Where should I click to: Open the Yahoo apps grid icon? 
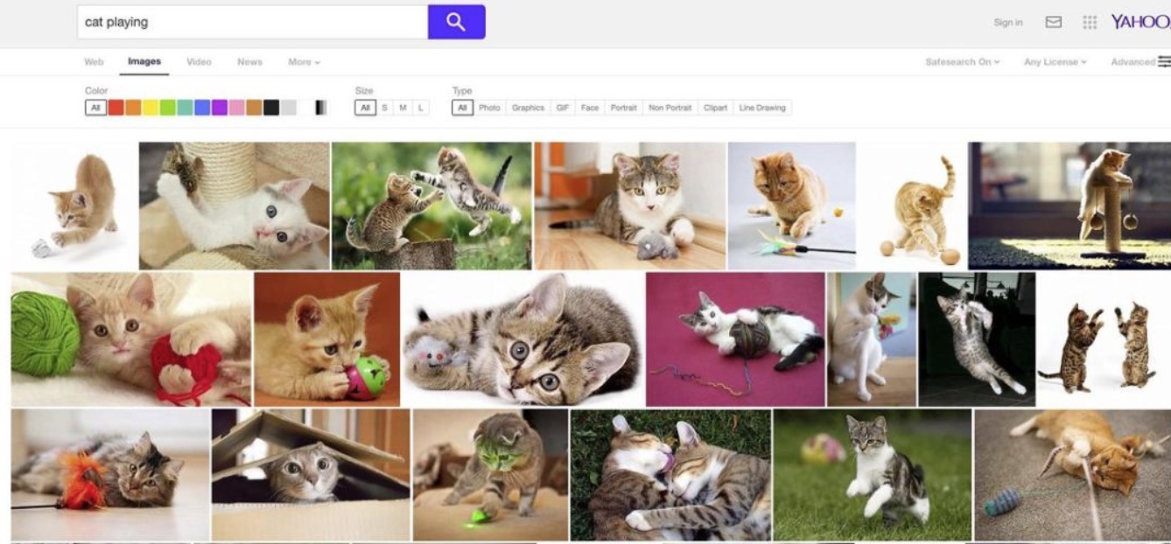1090,22
